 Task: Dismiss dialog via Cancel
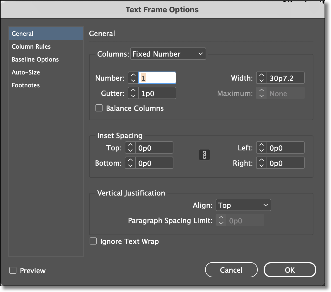pos(231,270)
